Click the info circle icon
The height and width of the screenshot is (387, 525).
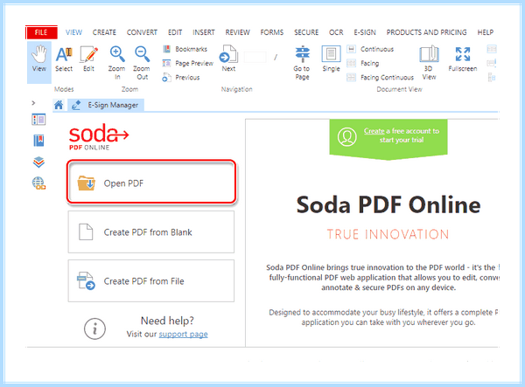(94, 328)
